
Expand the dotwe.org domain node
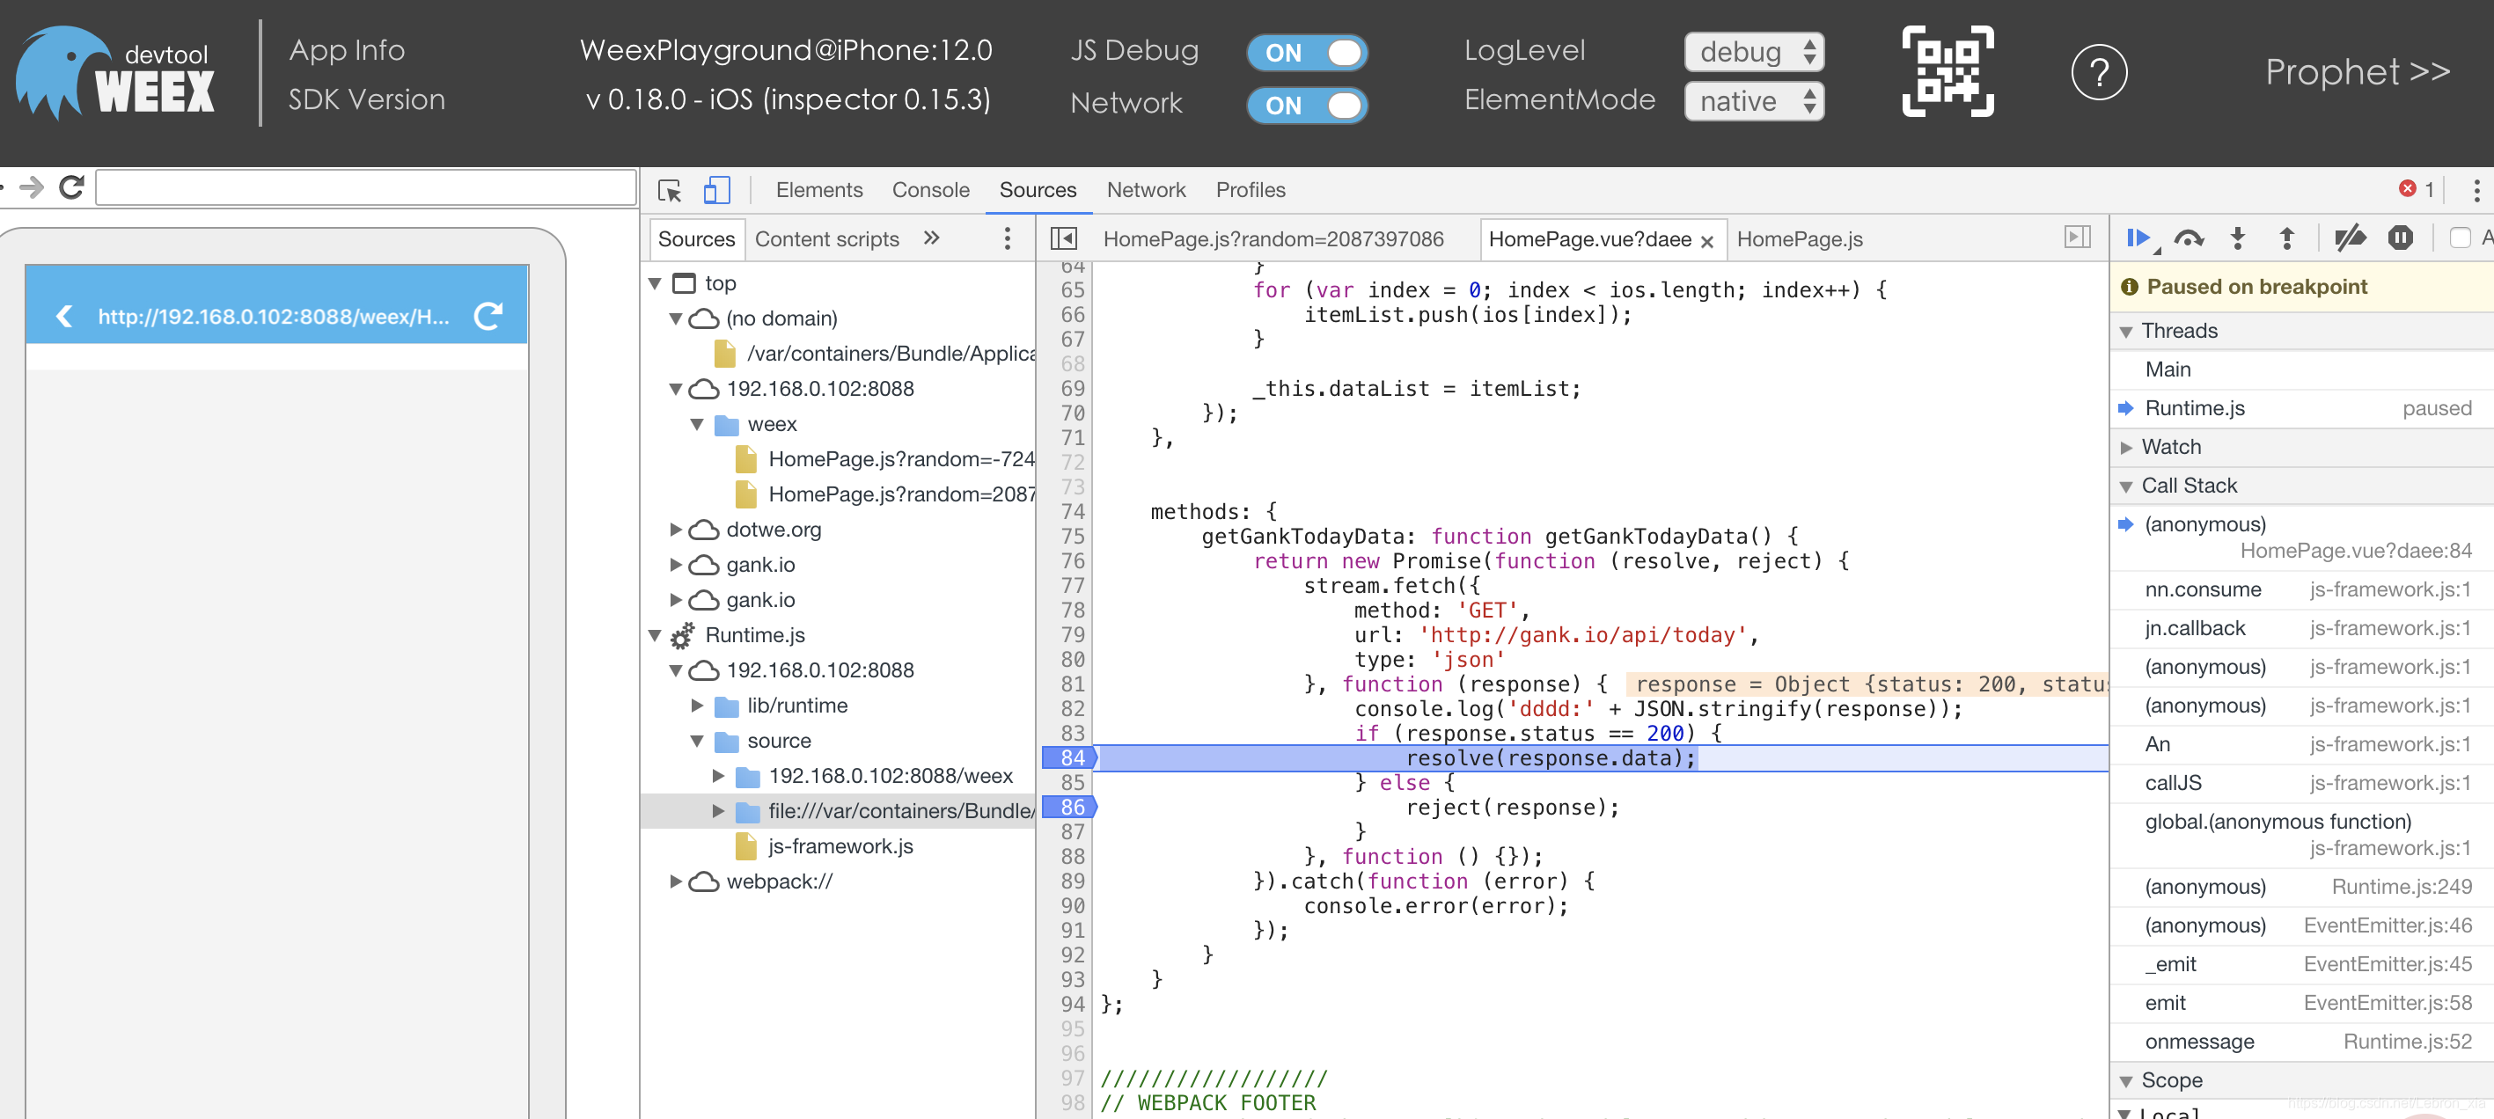(676, 530)
